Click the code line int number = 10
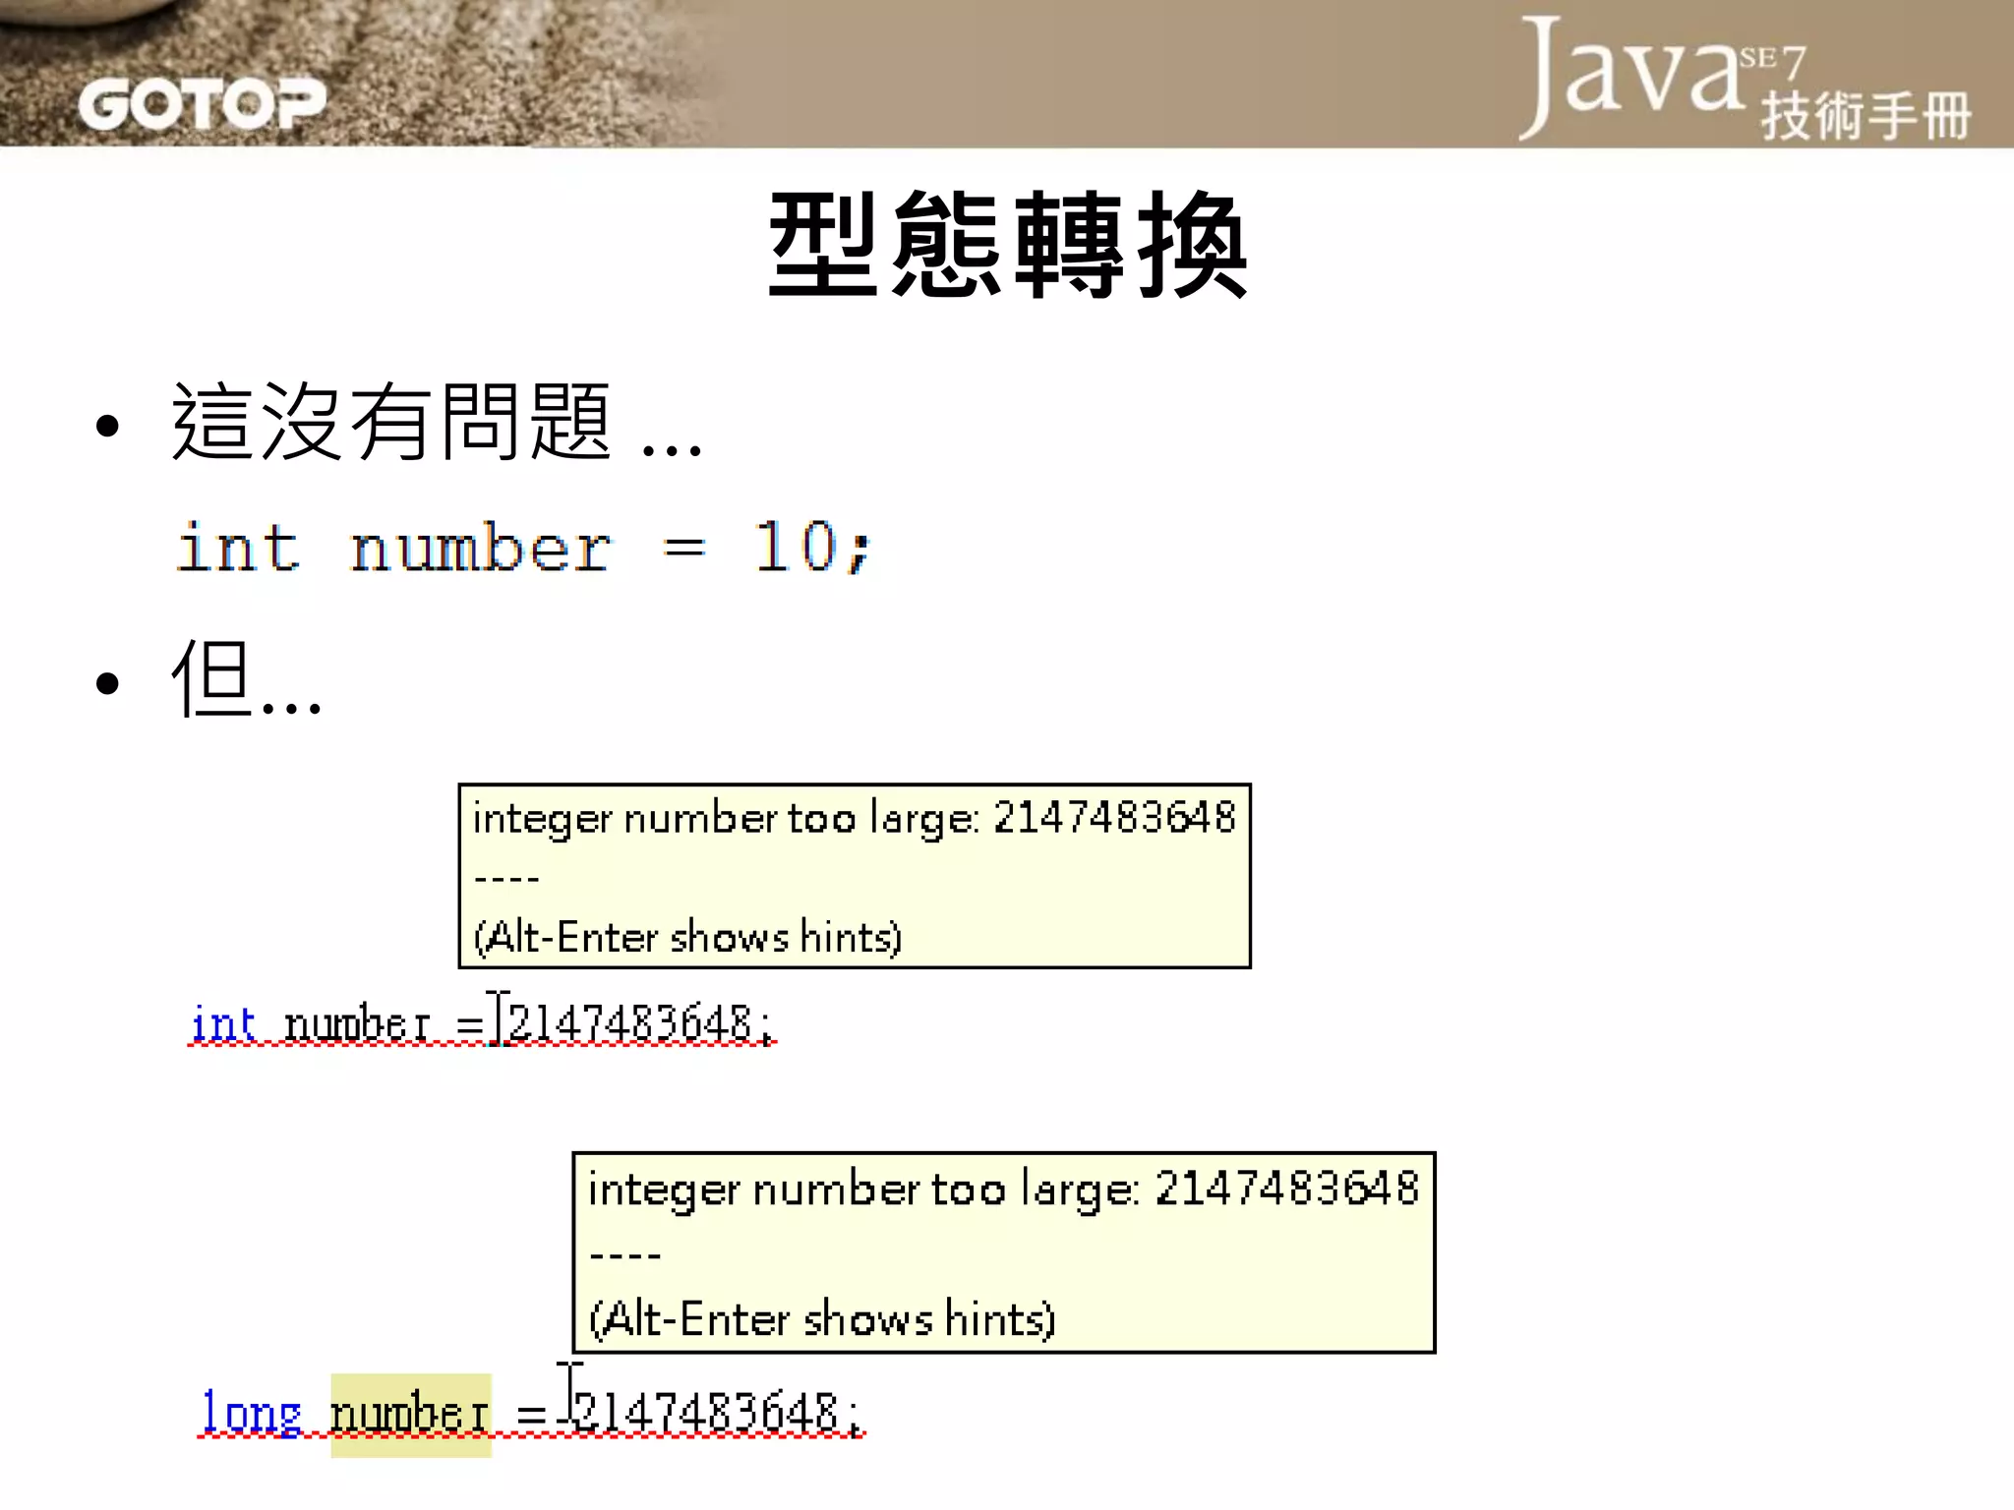2014x1510 pixels. [x=521, y=548]
